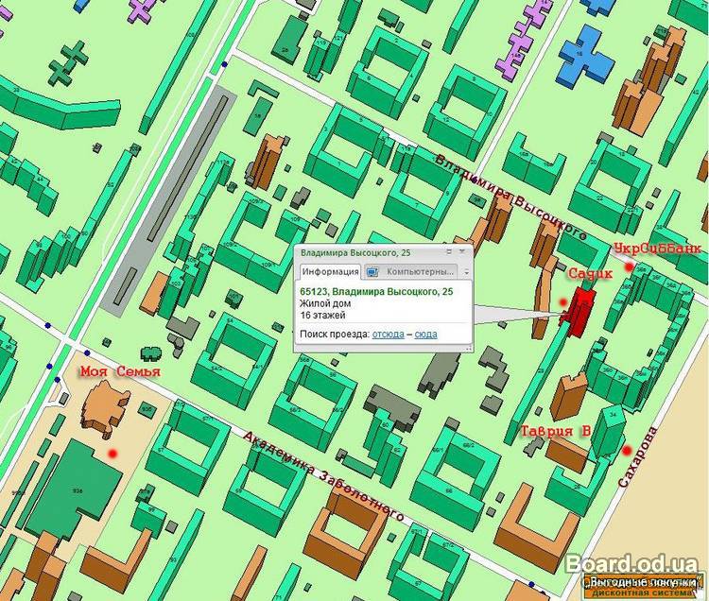Expand the popup tabs overflow arrow
Screen dimensions: 709x601
466,271
